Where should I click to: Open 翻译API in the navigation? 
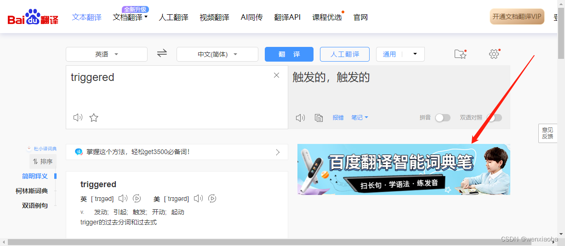[287, 17]
